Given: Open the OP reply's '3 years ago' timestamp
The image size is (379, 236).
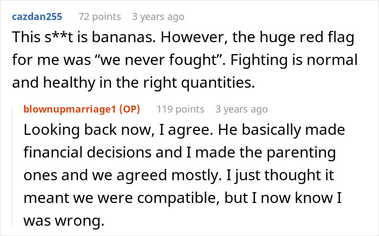Looking at the screenshot, I should tap(241, 109).
